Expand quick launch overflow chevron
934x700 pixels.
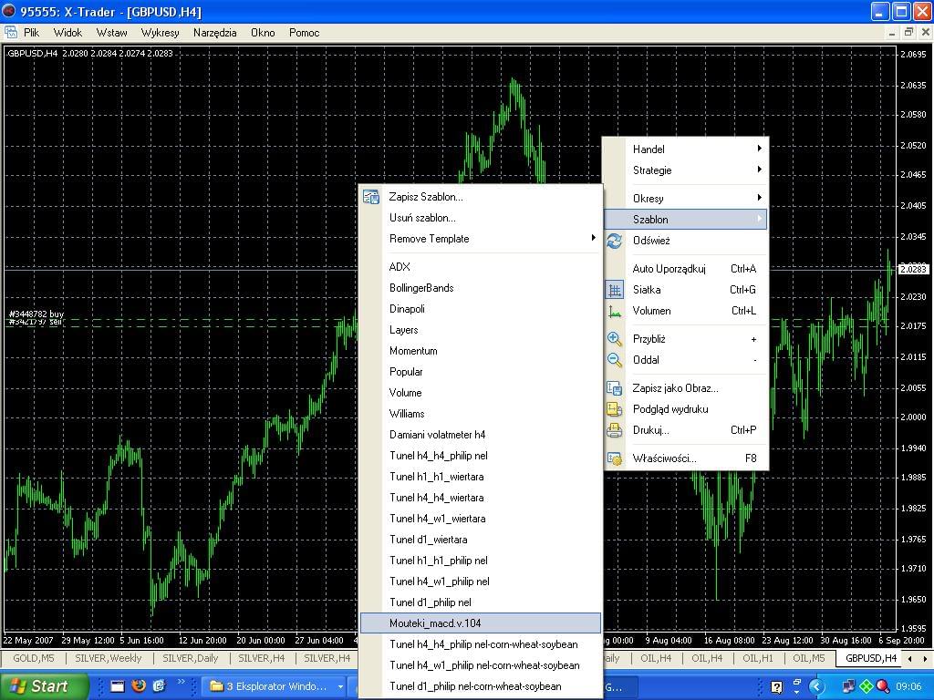[182, 682]
